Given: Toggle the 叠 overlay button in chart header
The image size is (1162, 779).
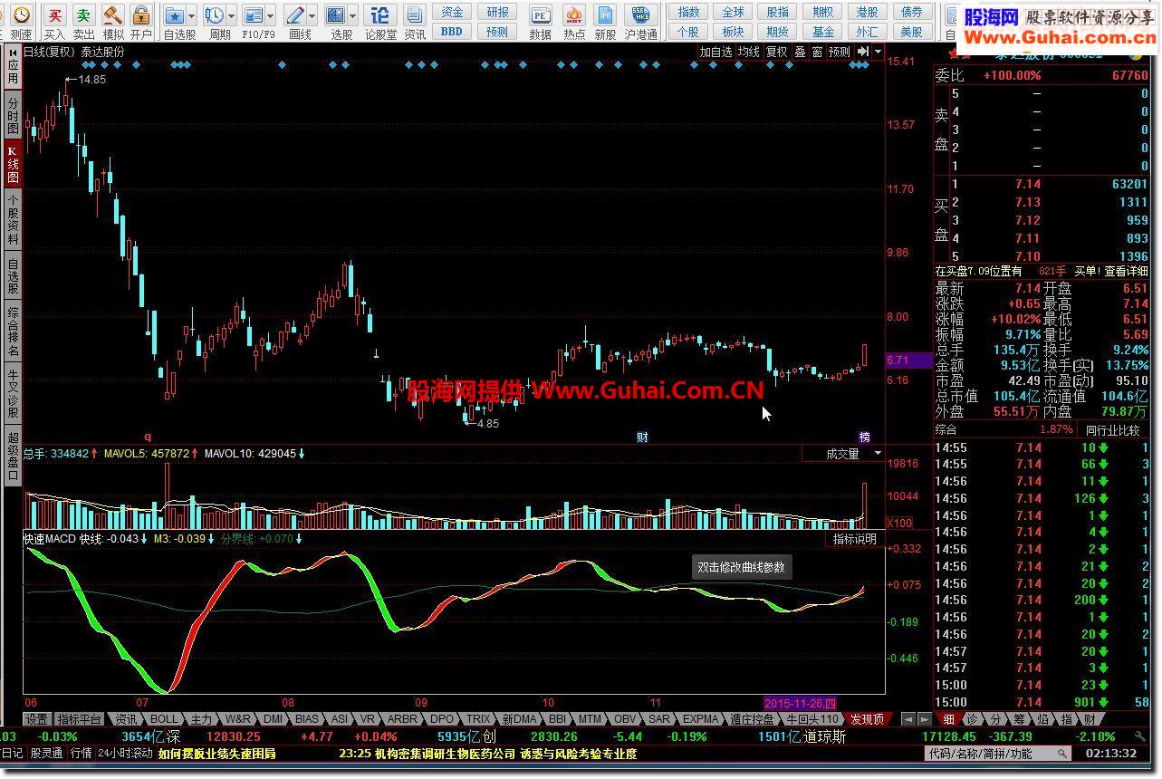Looking at the screenshot, I should [x=800, y=52].
